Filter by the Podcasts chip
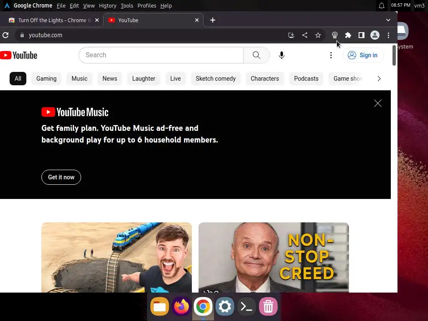This screenshot has height=321, width=428. [306, 79]
